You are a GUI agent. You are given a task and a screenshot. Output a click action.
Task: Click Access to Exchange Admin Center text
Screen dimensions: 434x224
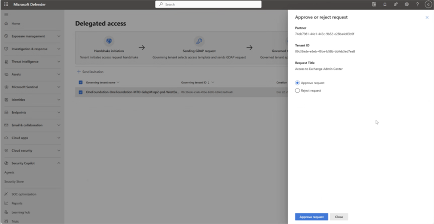pos(319,69)
